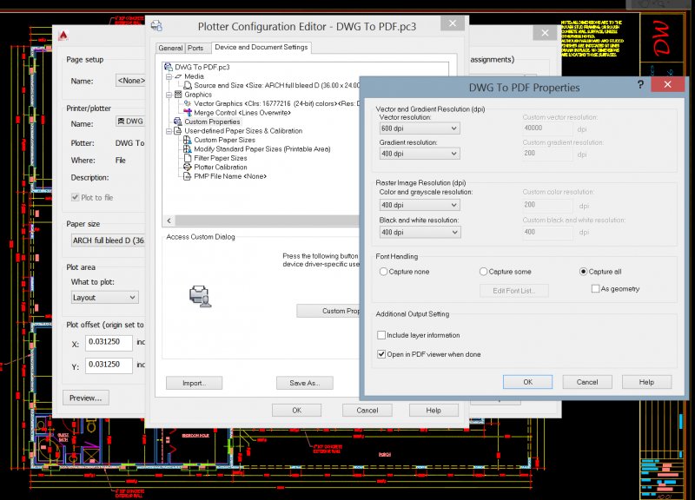
Task: Uncheck Open in PDF viewer when done
Action: [x=381, y=354]
